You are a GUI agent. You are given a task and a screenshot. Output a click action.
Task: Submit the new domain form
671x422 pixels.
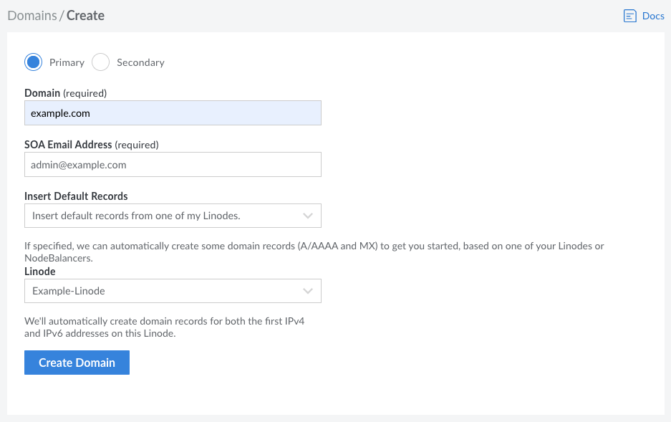click(77, 363)
